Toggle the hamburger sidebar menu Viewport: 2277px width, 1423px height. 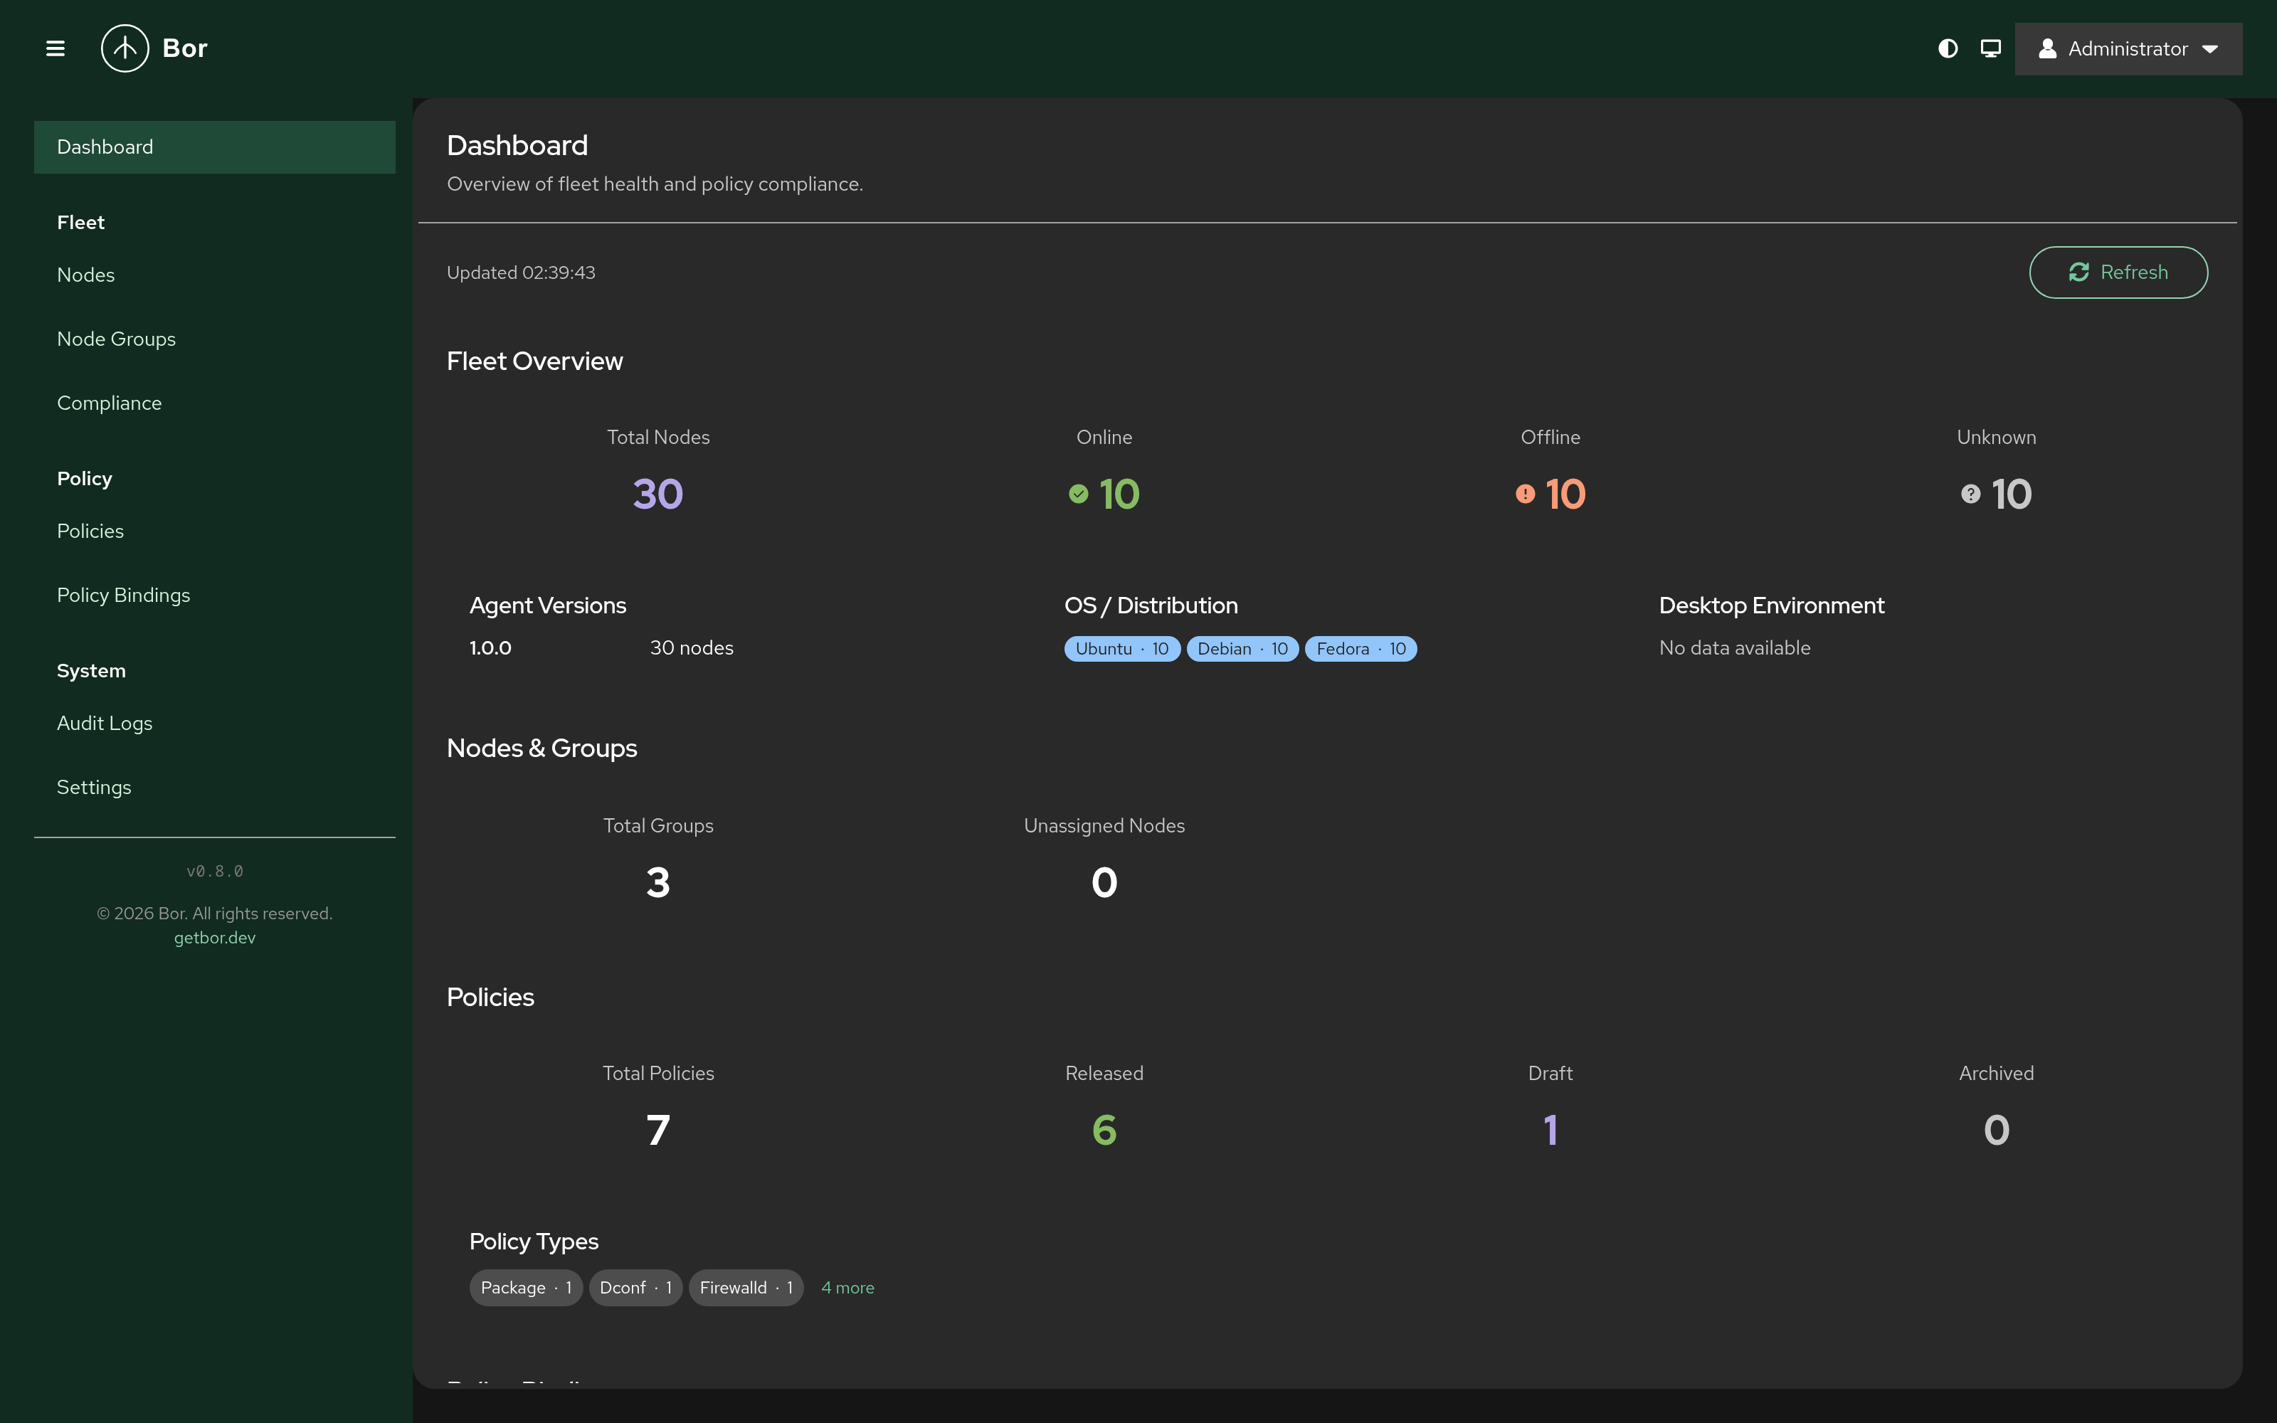coord(56,48)
